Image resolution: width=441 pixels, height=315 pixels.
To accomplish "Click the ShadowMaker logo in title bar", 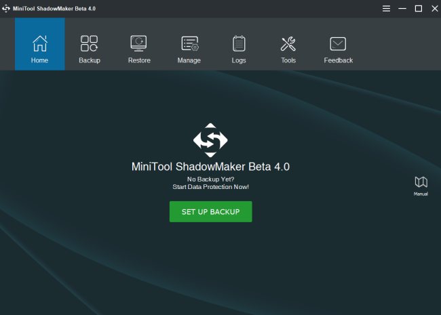I will tap(6, 9).
